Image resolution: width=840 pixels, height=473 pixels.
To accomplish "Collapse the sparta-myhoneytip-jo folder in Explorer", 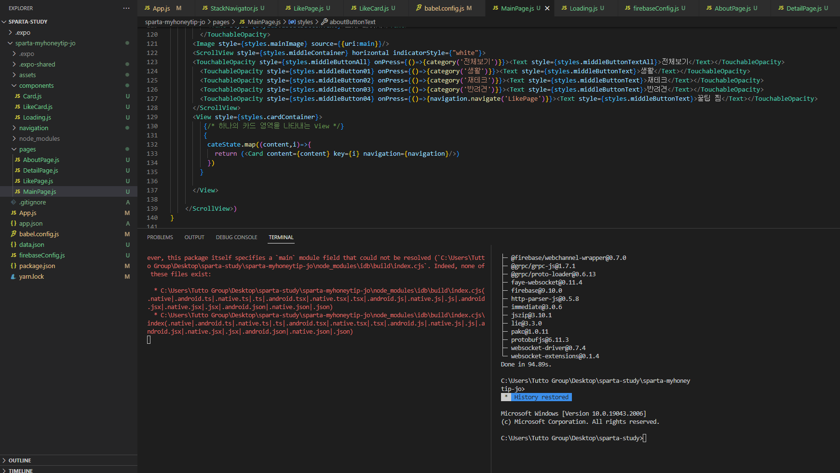I will [x=11, y=43].
